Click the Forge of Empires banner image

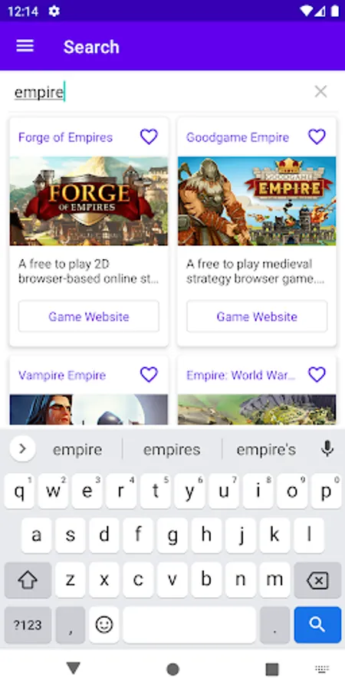tap(89, 201)
